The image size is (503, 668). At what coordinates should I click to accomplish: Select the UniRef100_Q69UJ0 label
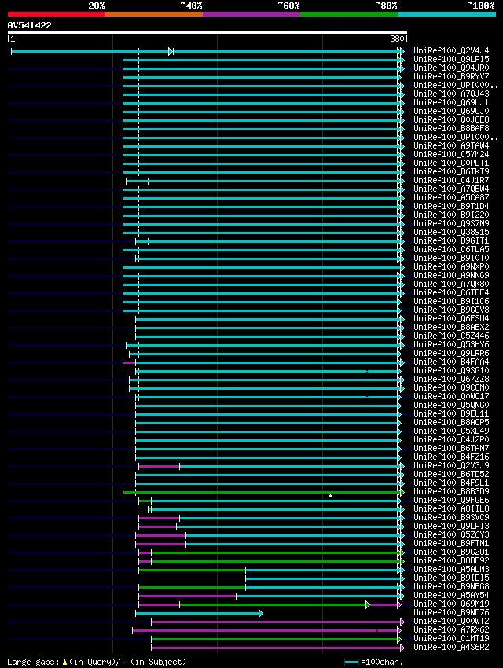pyautogui.click(x=451, y=111)
